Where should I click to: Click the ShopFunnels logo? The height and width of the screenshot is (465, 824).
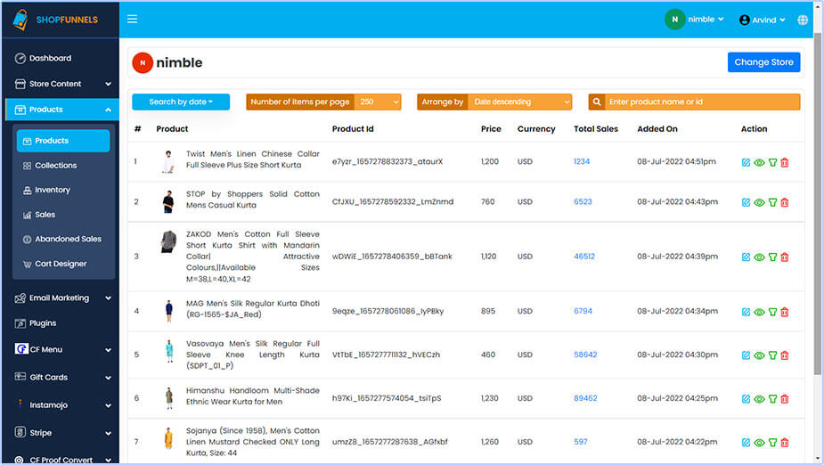pos(55,20)
